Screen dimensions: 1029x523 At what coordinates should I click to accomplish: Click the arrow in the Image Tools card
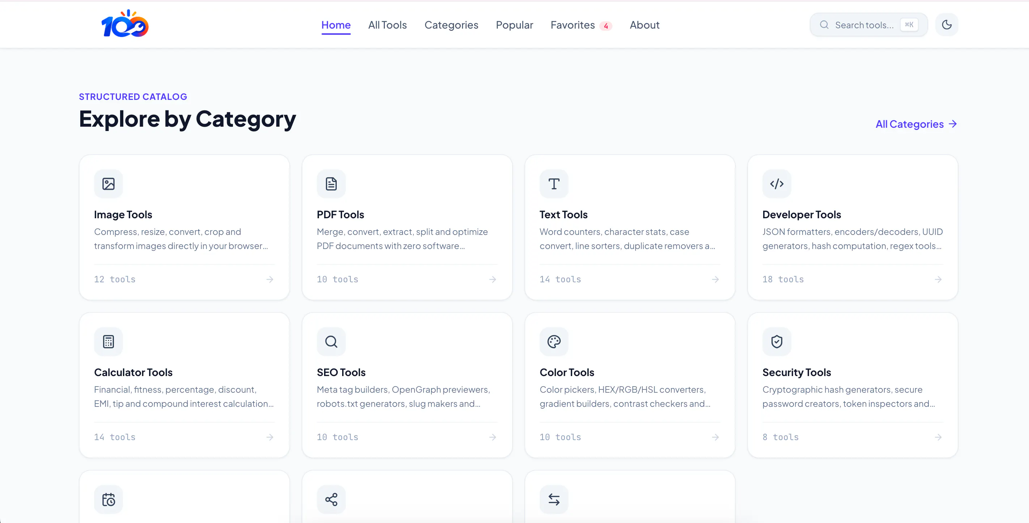click(x=270, y=279)
